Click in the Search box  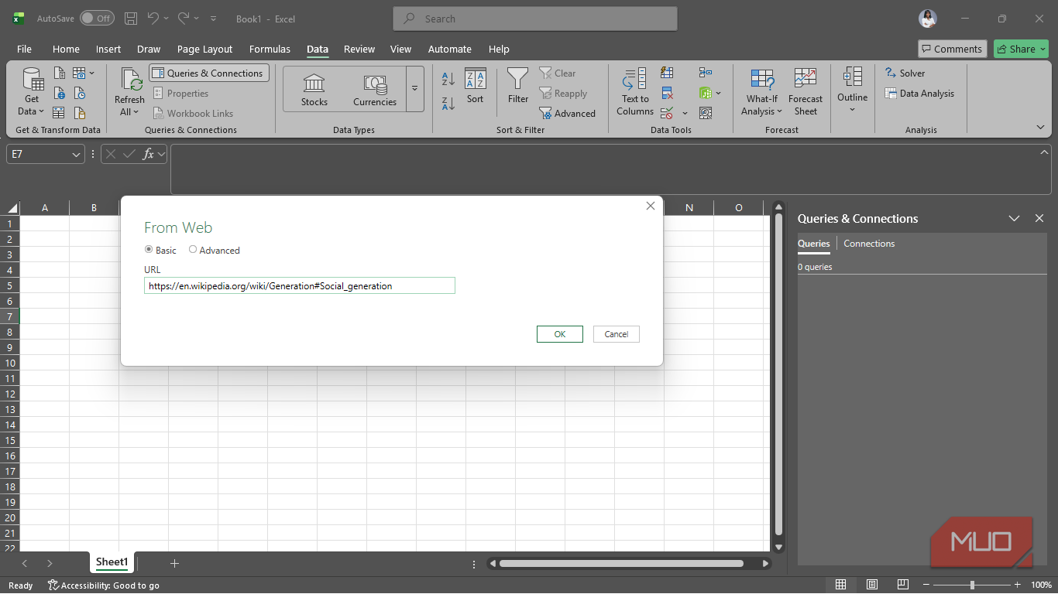(x=535, y=19)
